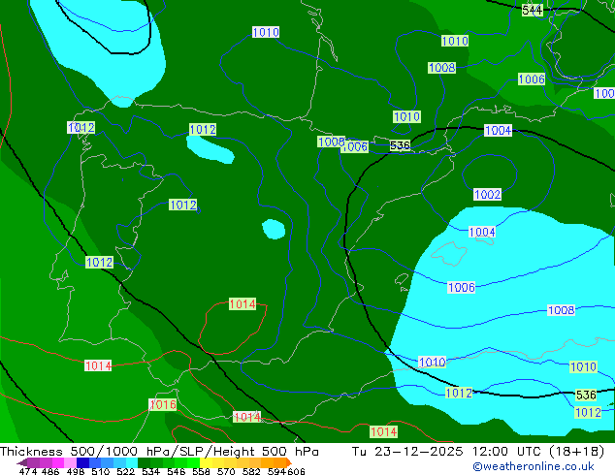Click the red 1016 isobar label

[x=163, y=404]
